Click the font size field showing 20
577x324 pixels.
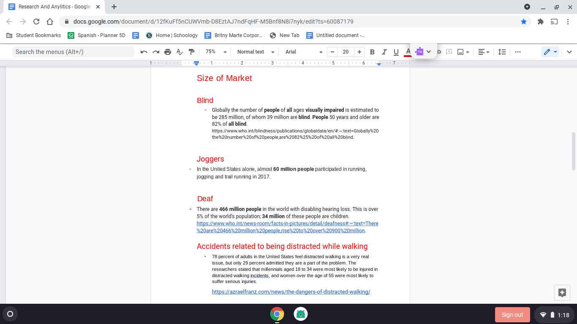pos(346,52)
